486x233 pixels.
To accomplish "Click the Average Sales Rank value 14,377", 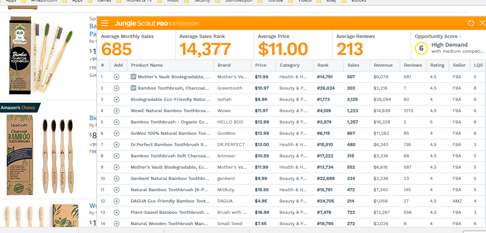I will tap(205, 49).
